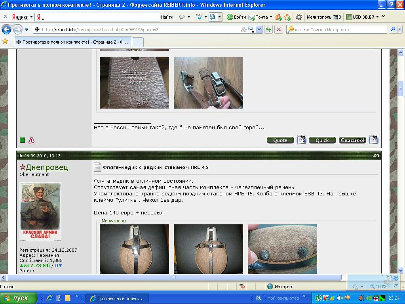Click the horizontal scrollbar track

174,277
